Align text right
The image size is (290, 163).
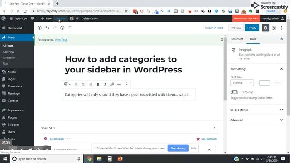[90, 85]
